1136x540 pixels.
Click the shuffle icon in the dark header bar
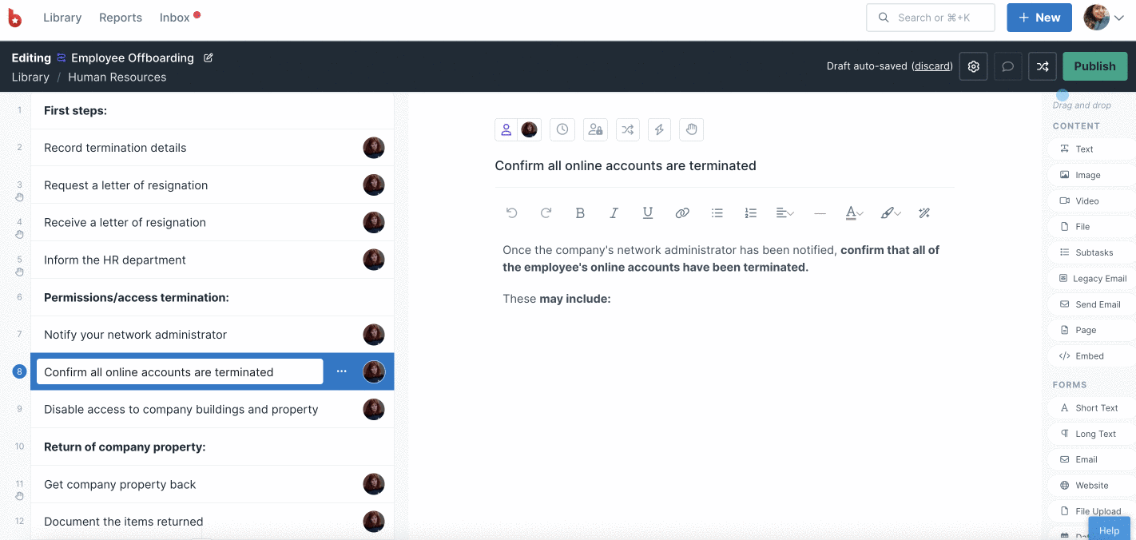(1042, 66)
